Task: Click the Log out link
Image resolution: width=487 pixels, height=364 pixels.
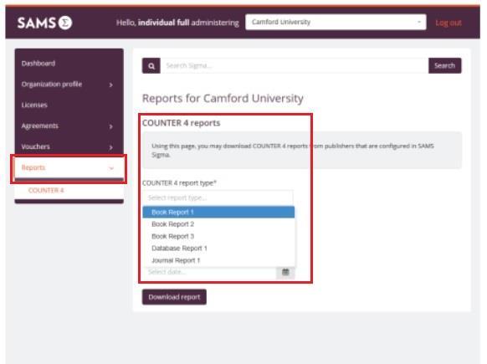Action: point(449,23)
